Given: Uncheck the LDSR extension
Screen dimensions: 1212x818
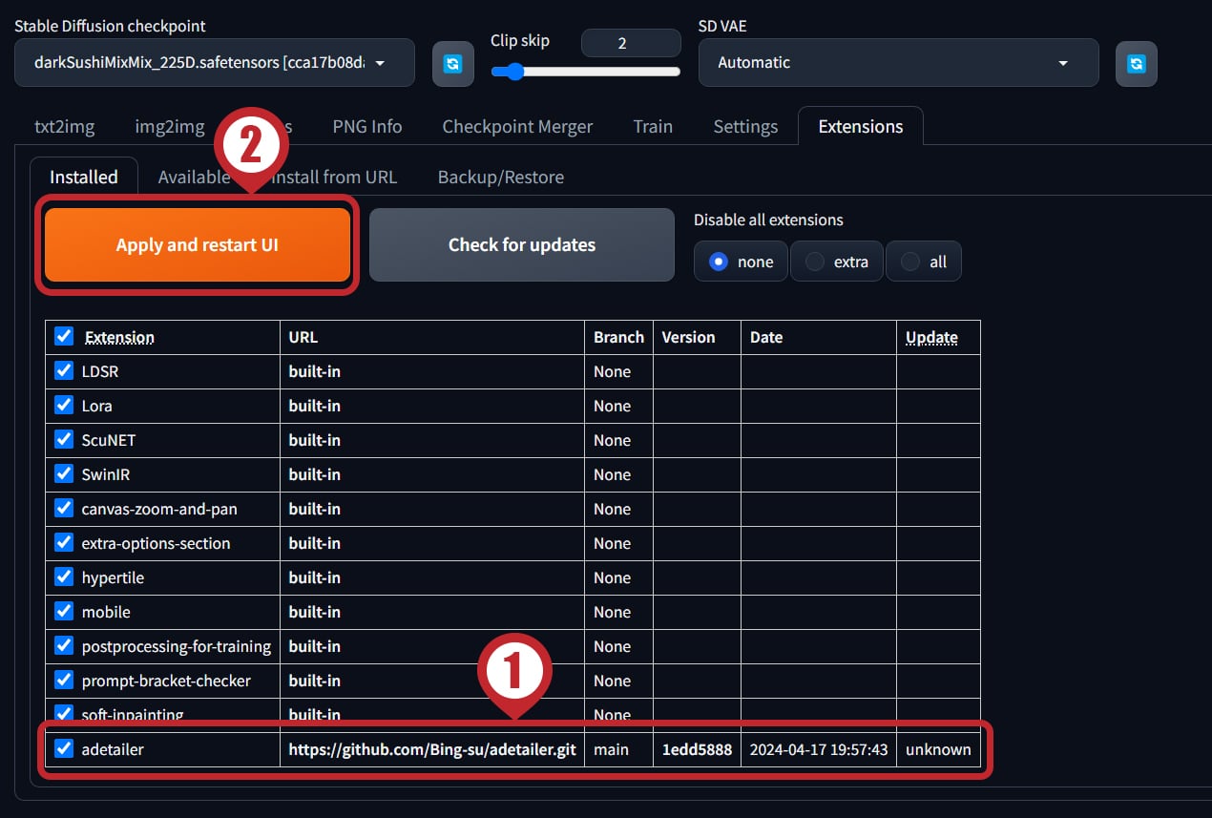Looking at the screenshot, I should tap(64, 370).
